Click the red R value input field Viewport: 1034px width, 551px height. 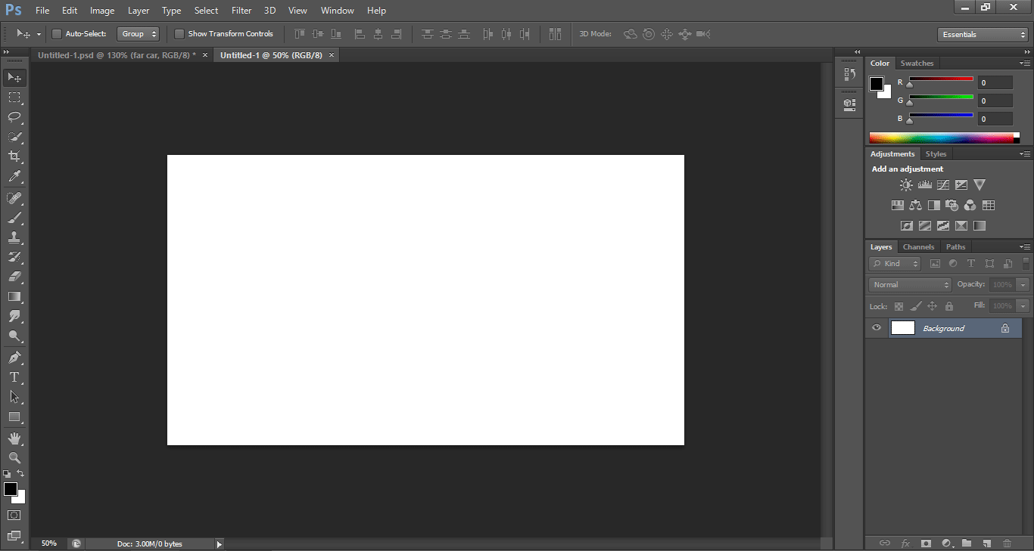(995, 82)
